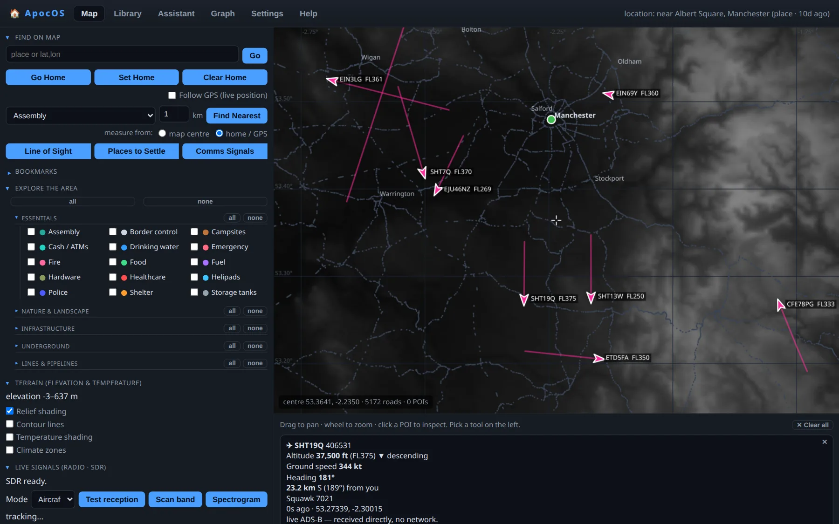Screen dimensions: 839x524
Task: Click the Find Nearest button
Action: click(237, 116)
